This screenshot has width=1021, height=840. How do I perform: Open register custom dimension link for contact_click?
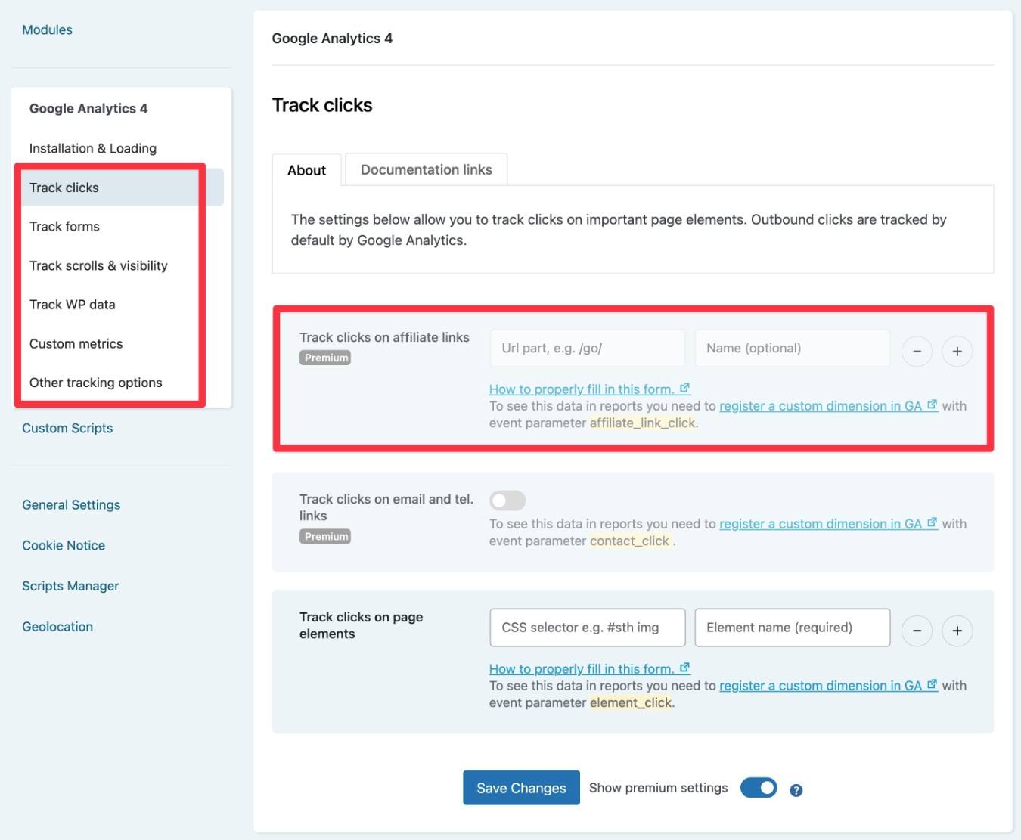click(x=828, y=524)
